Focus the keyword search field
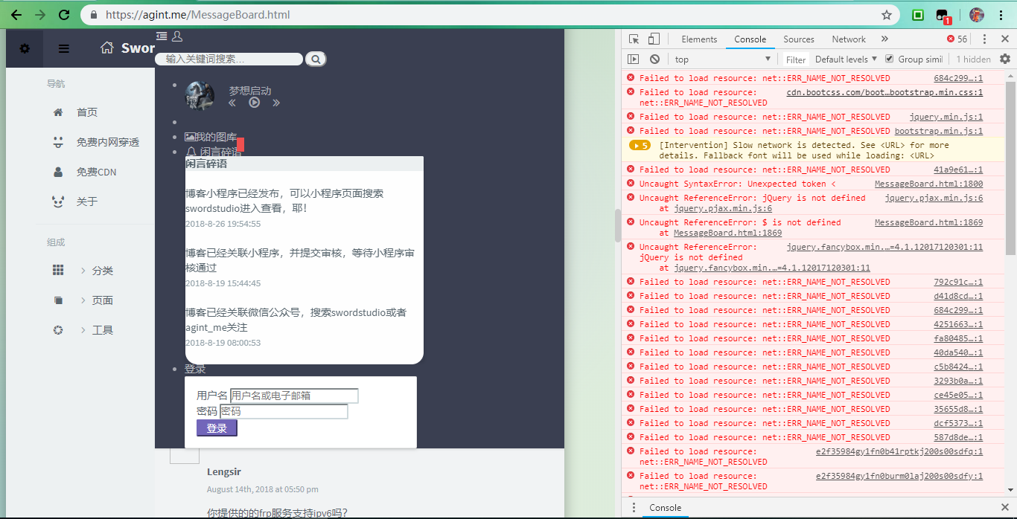 coord(229,59)
